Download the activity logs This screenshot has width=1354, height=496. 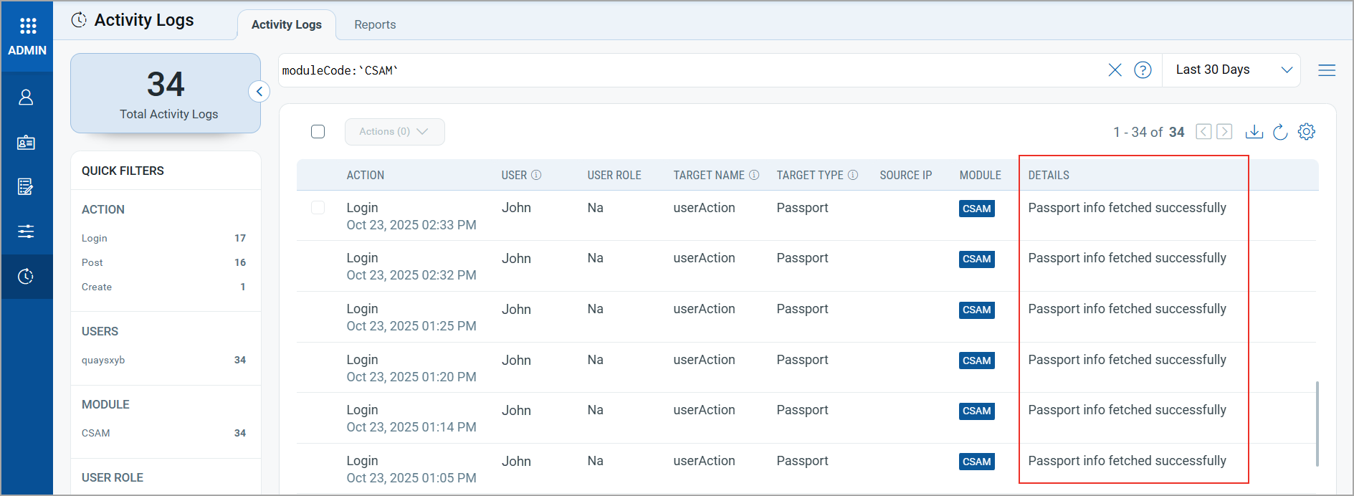1254,132
